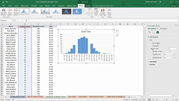The width and height of the screenshot is (179, 101).
Task: Switch to Normal view icon in status bar
Action: 149,100
